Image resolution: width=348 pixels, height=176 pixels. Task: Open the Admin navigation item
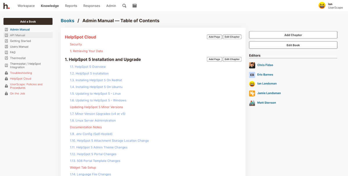[111, 6]
